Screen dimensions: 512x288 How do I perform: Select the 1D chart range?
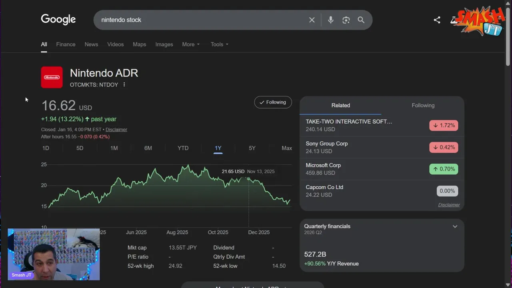coord(46,148)
